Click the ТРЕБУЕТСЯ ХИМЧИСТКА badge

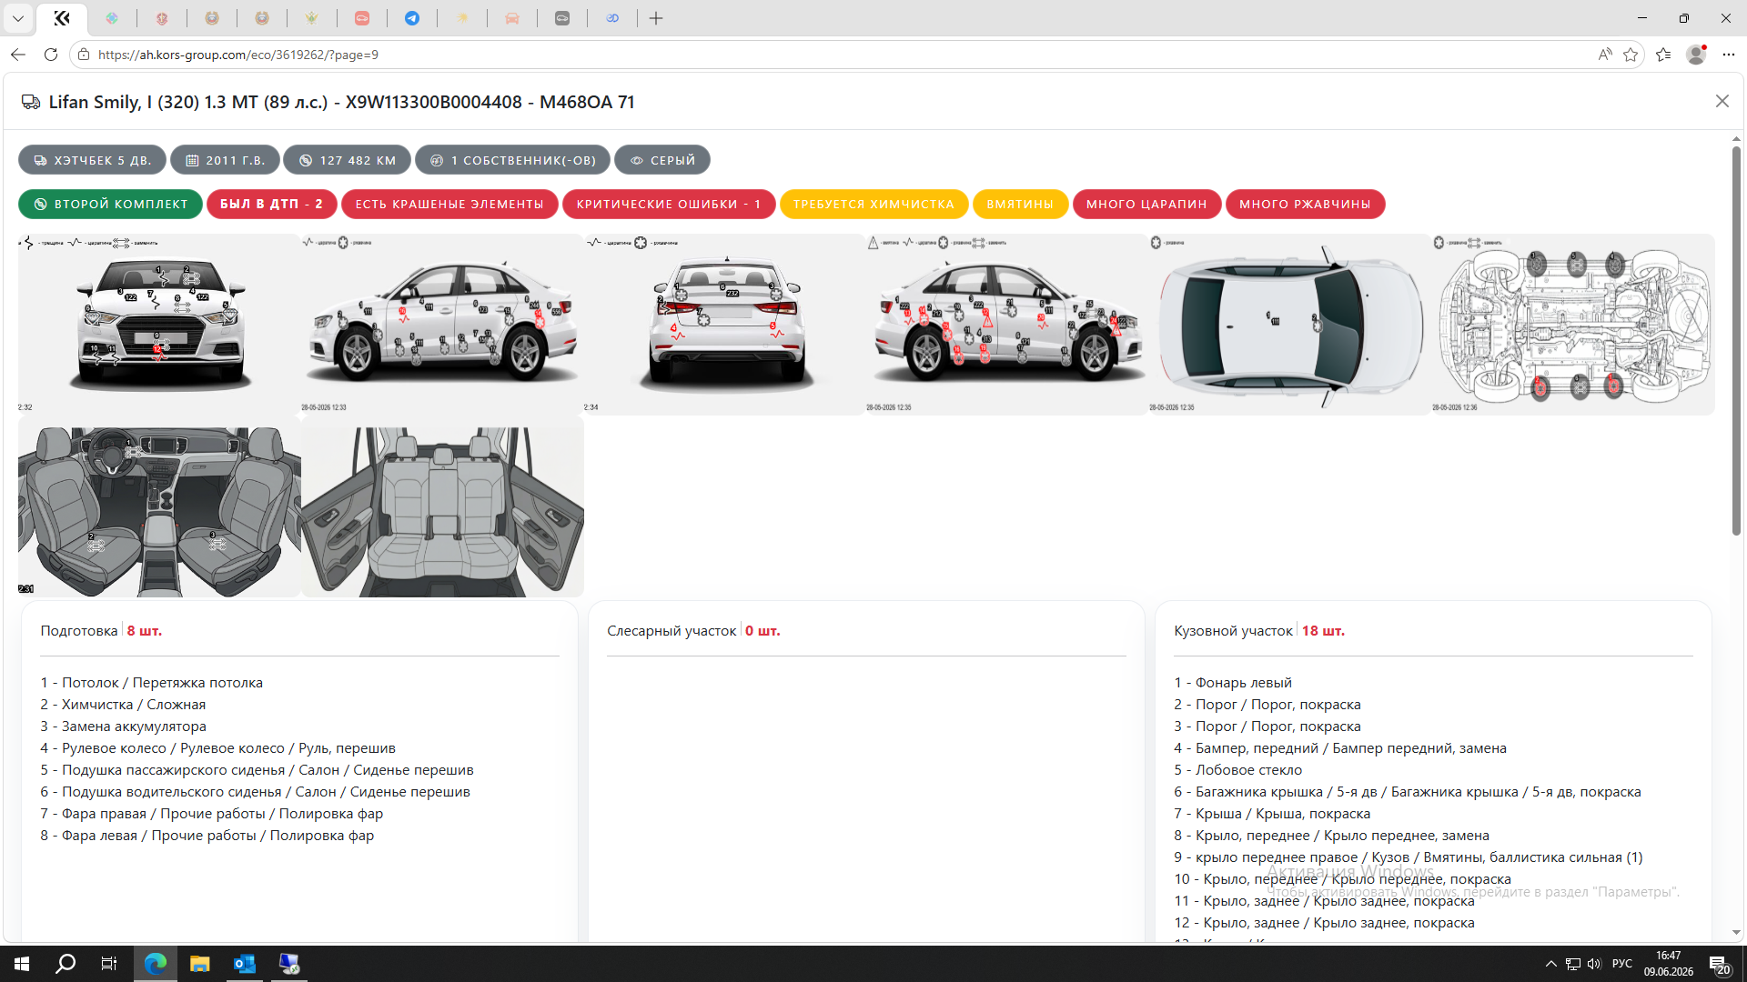click(874, 205)
